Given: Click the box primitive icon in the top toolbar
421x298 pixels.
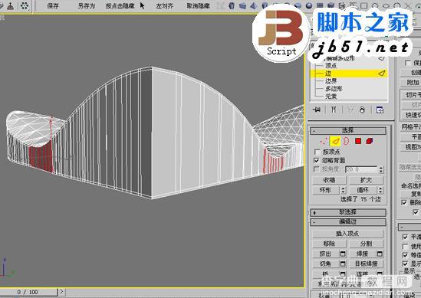Looking at the screenshot, I should pos(243,5).
